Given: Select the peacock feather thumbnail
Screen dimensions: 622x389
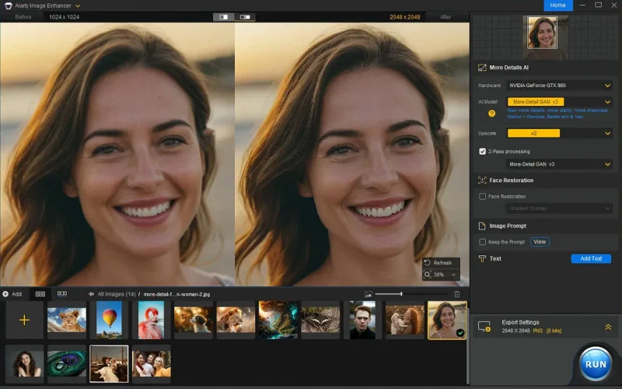Looking at the screenshot, I should click(x=67, y=363).
